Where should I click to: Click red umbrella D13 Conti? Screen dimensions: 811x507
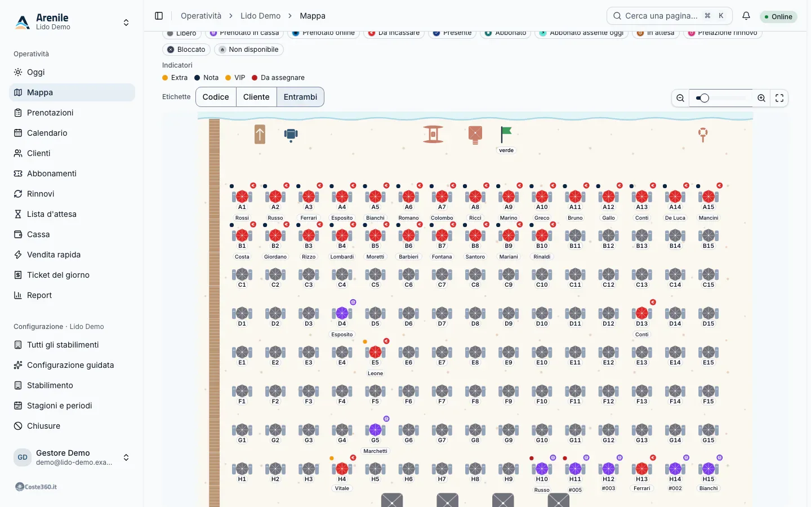[x=642, y=313]
